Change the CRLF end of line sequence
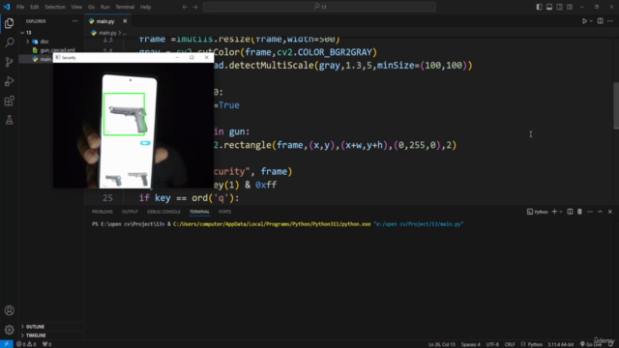The height and width of the screenshot is (348, 619). coord(510,344)
